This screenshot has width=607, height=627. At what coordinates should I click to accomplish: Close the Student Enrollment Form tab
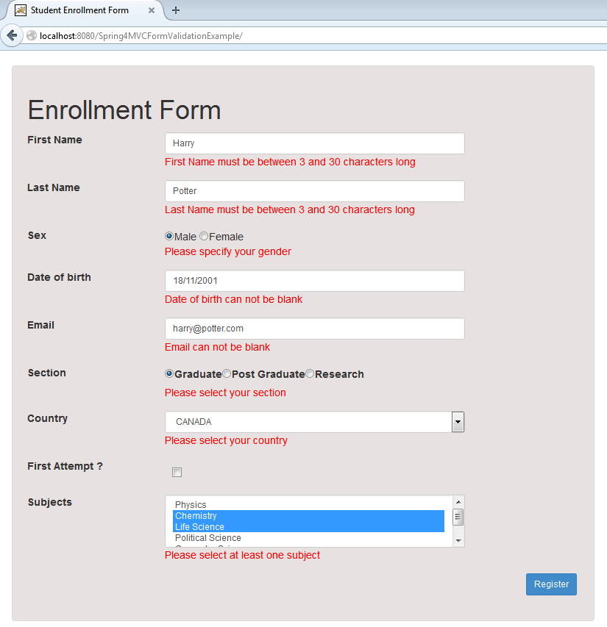152,11
